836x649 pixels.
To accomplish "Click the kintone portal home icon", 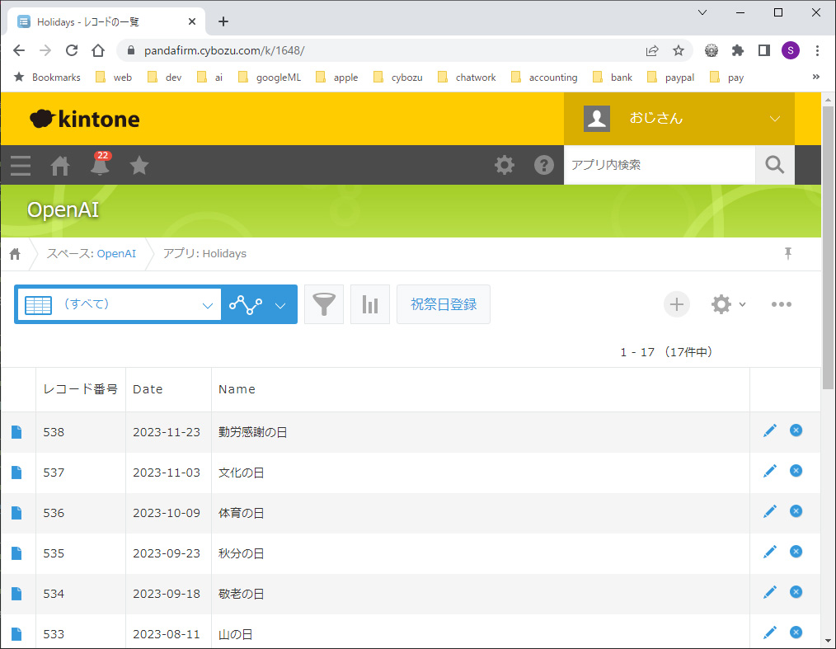I will tap(60, 166).
